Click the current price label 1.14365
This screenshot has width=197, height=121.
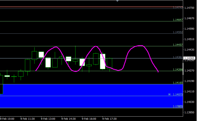189,58
